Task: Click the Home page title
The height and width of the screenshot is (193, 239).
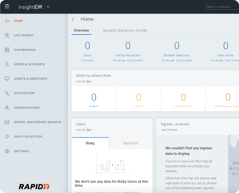Action: pyautogui.click(x=87, y=19)
